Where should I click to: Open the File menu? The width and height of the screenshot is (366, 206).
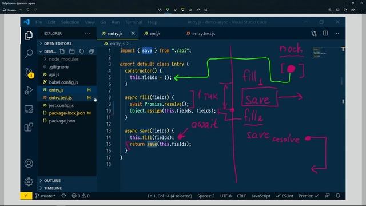(39, 22)
